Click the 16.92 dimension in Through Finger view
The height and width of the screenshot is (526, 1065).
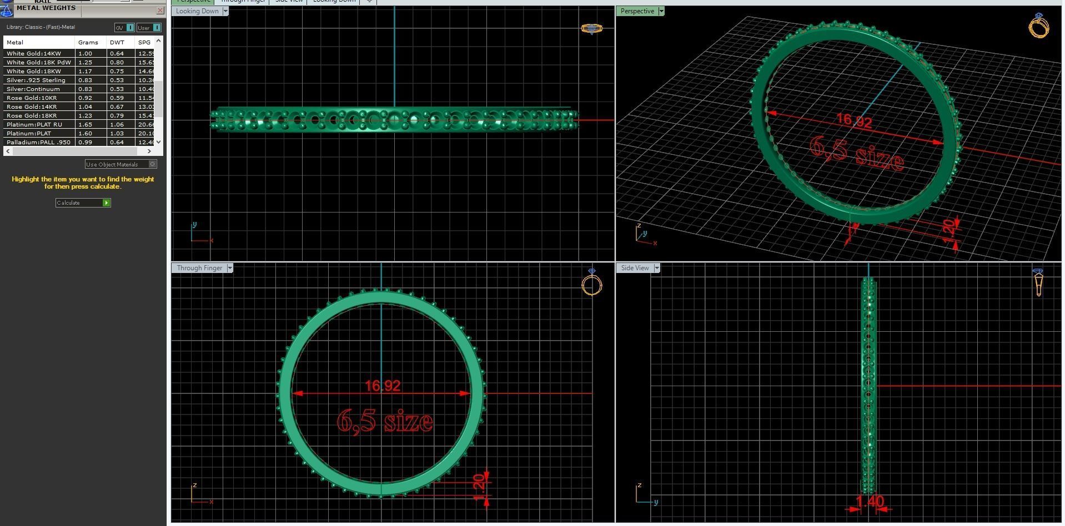[x=383, y=386]
